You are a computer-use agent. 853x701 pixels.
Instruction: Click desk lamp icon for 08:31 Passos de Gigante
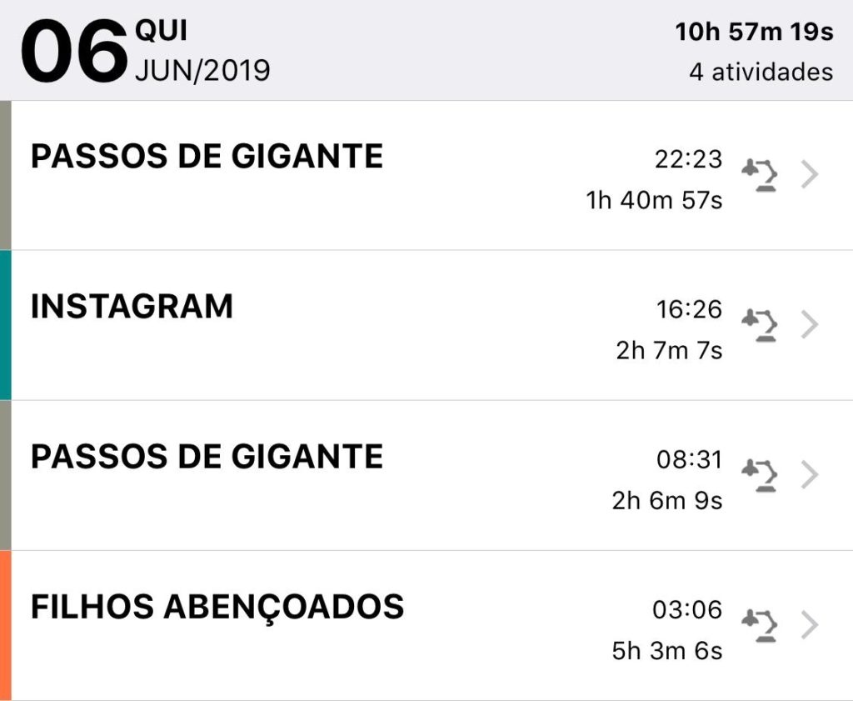(x=760, y=476)
